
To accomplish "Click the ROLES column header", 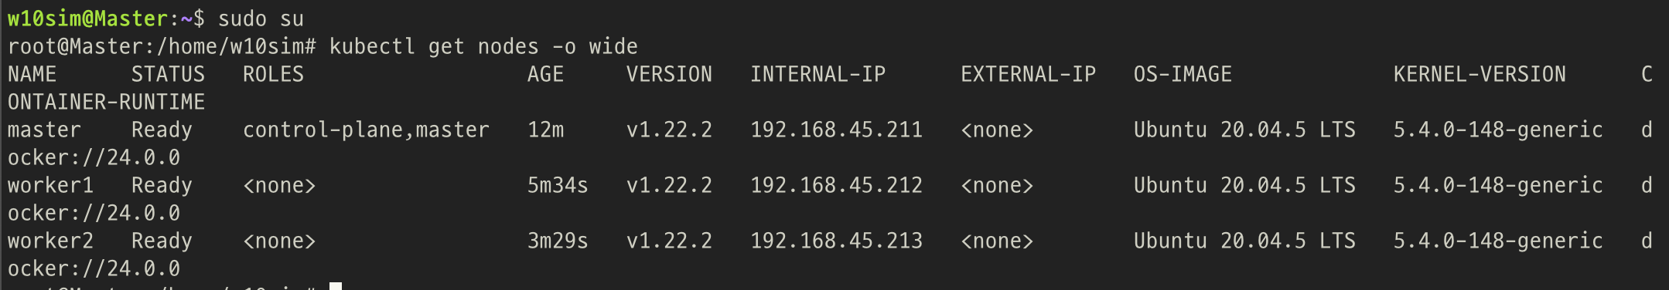I will pos(273,74).
